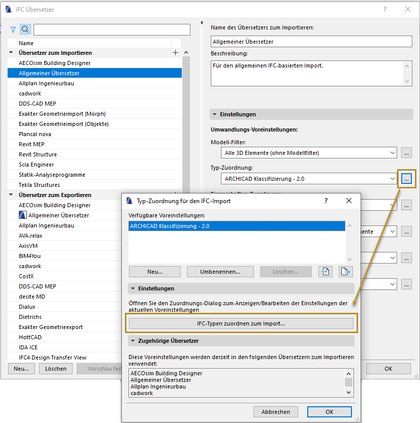Add a new import translator with plus icon
Image resolution: width=420 pixels, height=423 pixels.
point(175,53)
